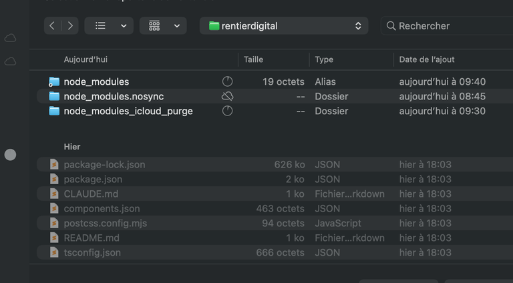
Task: Select the node_modules_icloud_purge folder
Action: (x=275, y=111)
